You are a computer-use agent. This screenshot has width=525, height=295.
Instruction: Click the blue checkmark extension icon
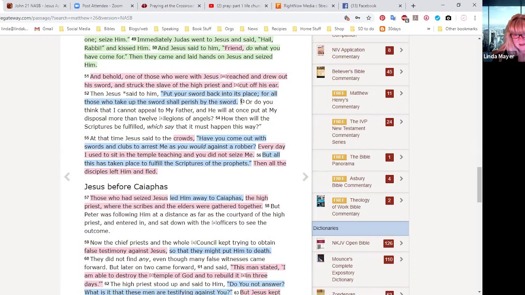click(x=437, y=18)
